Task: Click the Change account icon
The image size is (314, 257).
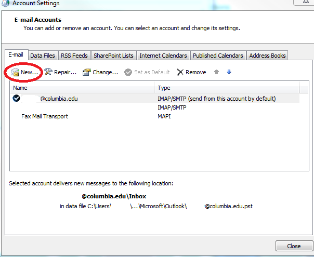Action: (87, 72)
